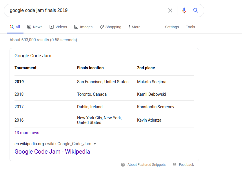The width and height of the screenshot is (242, 174).
Task: Select the '2019' tournament cell
Action: (19, 82)
